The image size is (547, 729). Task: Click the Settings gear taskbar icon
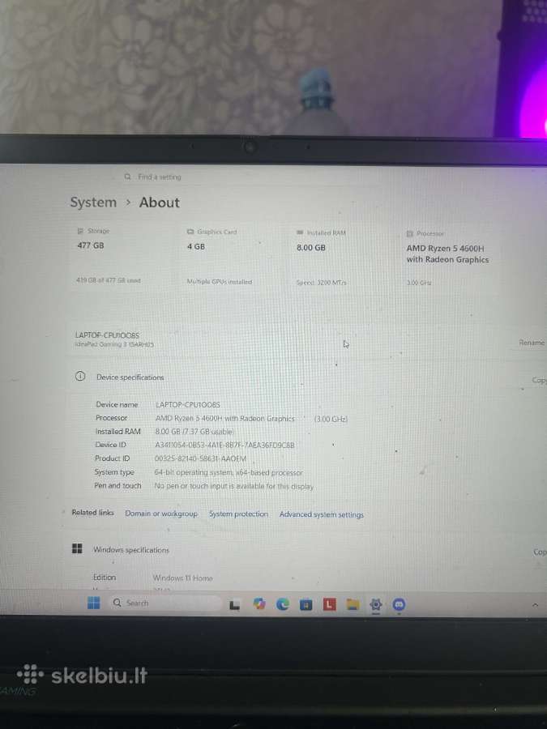point(376,604)
